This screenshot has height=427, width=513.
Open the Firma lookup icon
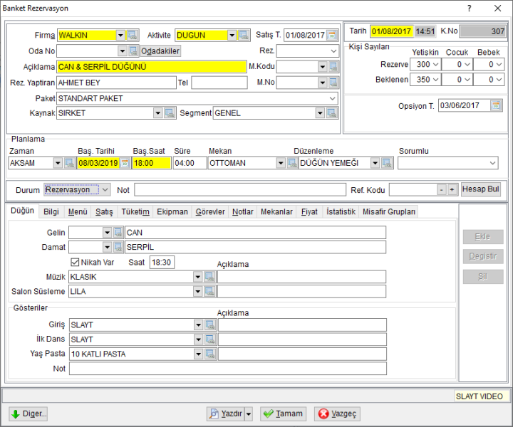(x=133, y=35)
